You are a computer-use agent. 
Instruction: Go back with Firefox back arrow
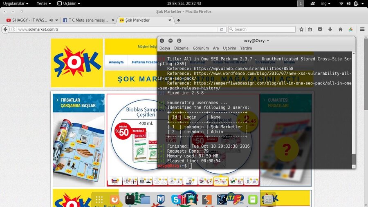click(5, 29)
